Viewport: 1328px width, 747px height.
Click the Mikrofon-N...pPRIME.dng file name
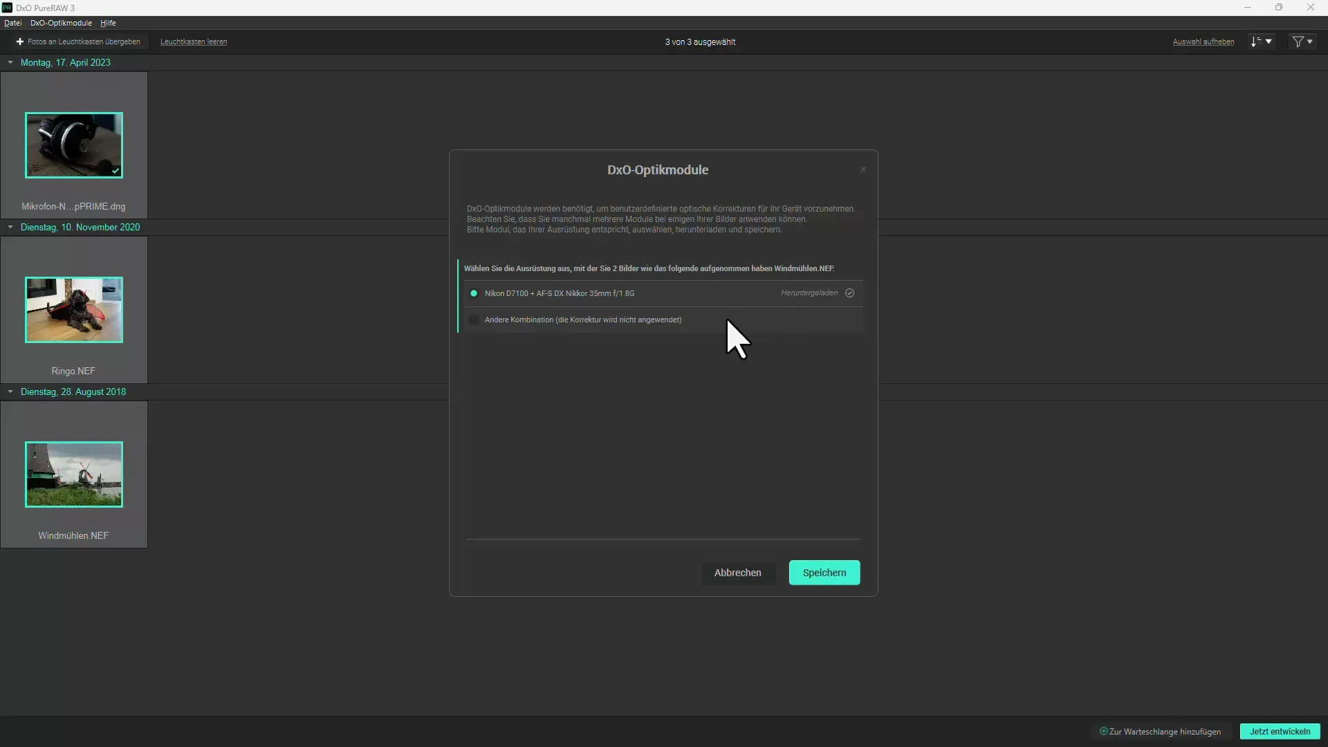coord(73,207)
